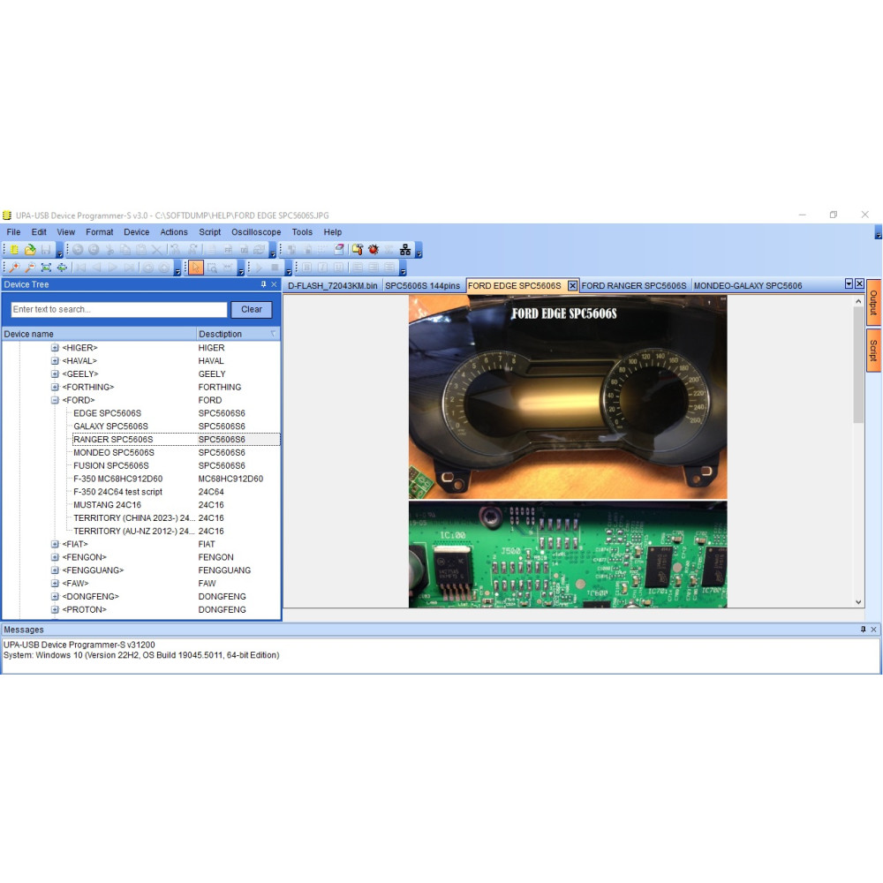Screen dimensions: 883x883
Task: Toggle Italic formatting button
Action: tap(322, 268)
